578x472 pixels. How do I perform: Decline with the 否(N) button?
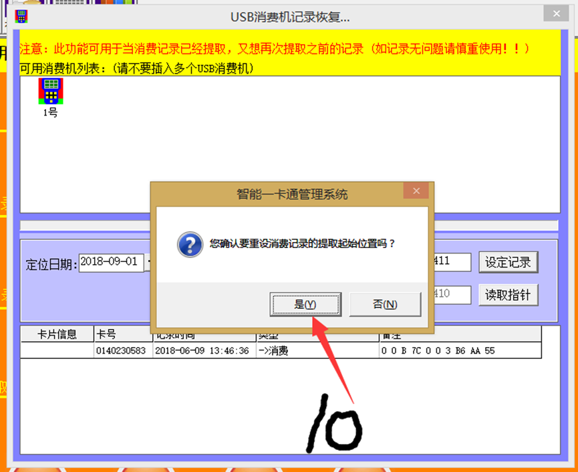[384, 304]
